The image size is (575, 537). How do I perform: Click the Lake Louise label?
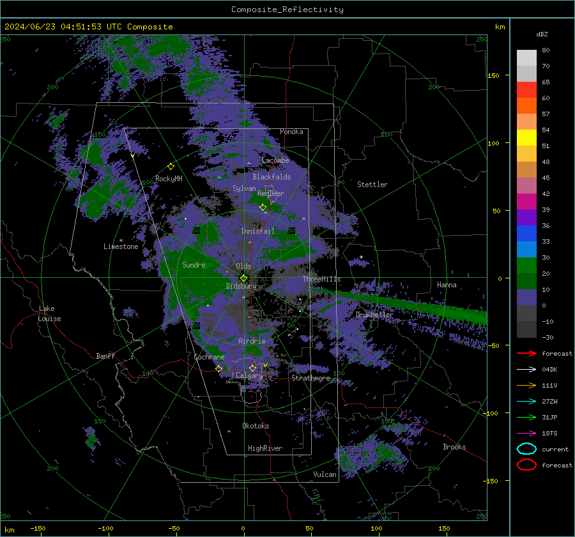[x=50, y=314]
